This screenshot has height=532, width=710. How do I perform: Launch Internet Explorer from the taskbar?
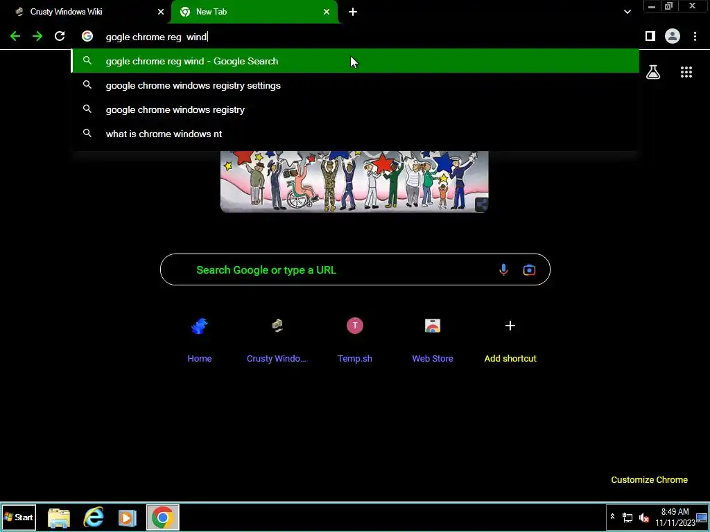94,517
